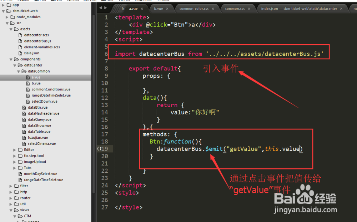357x222 pixels.
Task: Collapse the views folder arrow
Action: click(x=11, y=210)
